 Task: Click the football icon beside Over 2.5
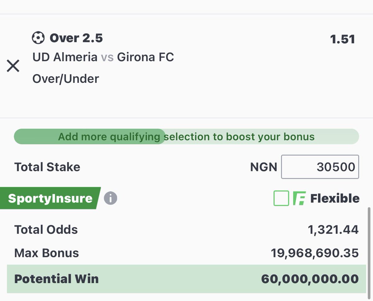coord(38,38)
